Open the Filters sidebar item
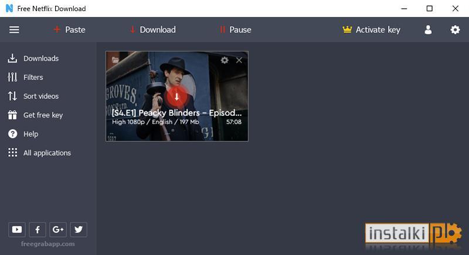The width and height of the screenshot is (469, 255). coord(25,77)
